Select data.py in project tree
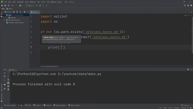The width and height of the screenshot is (193, 109). tap(12, 18)
